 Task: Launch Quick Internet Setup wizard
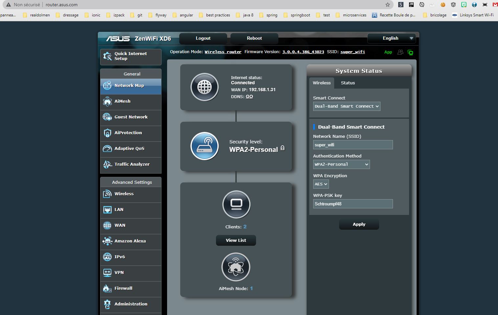tap(131, 57)
